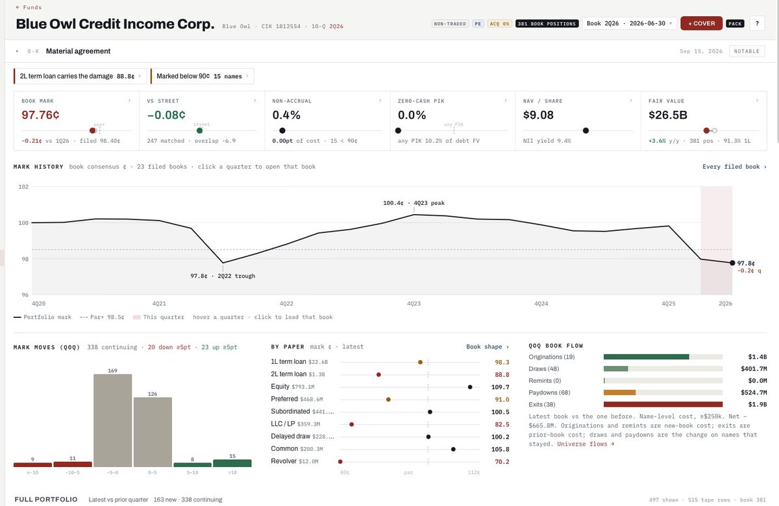
Task: Open the help question mark button
Action: pyautogui.click(x=756, y=23)
